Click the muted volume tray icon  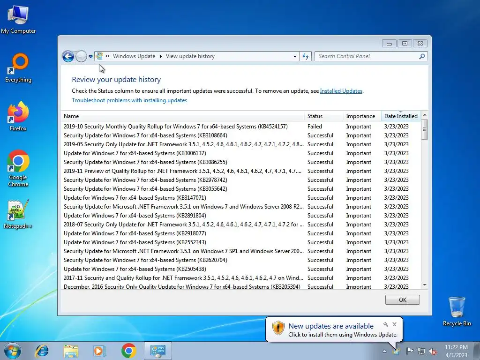[x=433, y=351]
